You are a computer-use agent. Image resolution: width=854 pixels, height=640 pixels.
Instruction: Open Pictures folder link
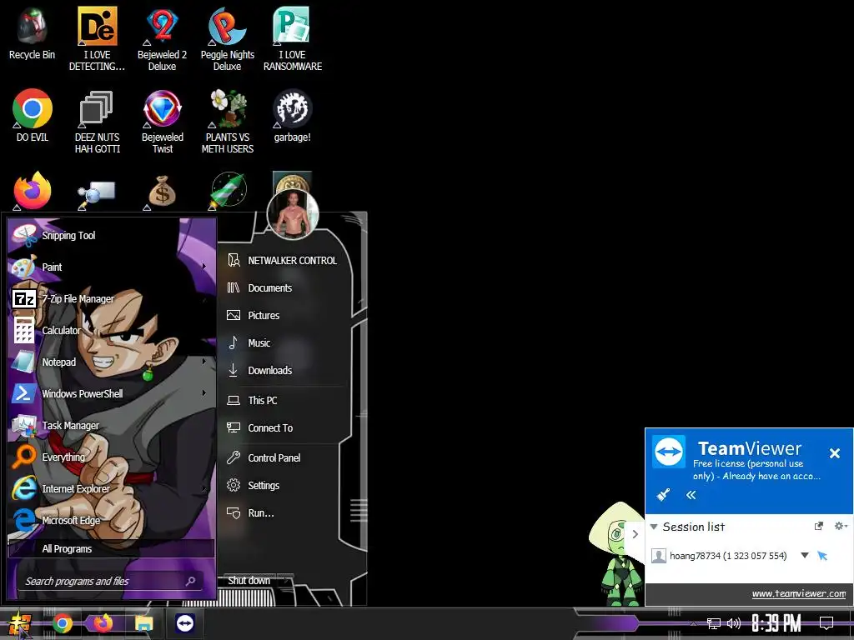click(x=284, y=316)
